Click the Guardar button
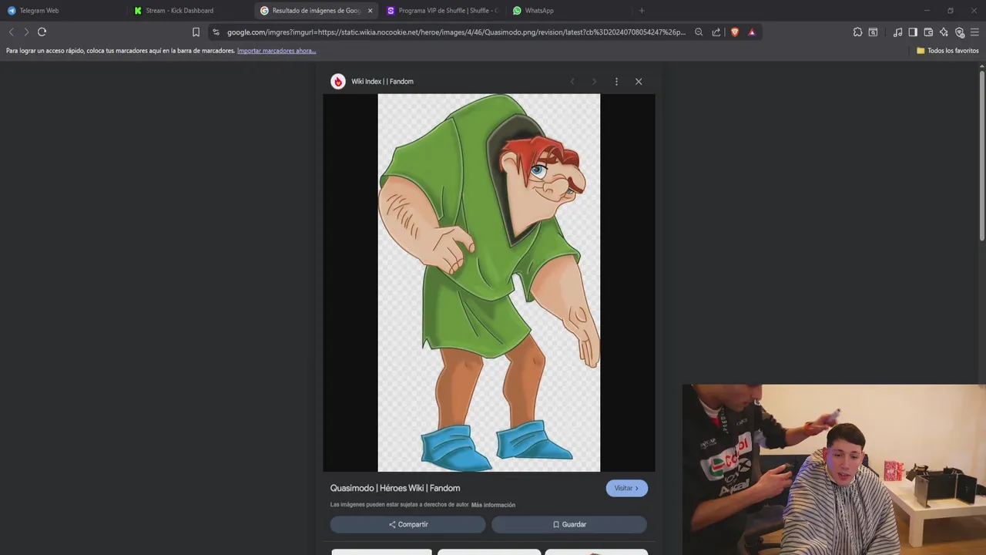986x555 pixels. click(x=569, y=524)
